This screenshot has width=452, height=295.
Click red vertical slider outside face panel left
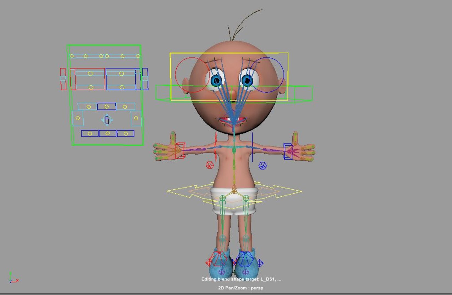[x=63, y=79]
